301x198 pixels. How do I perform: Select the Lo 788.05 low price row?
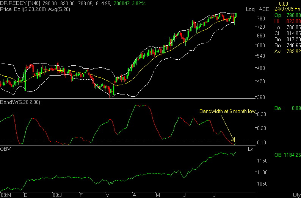(288, 27)
